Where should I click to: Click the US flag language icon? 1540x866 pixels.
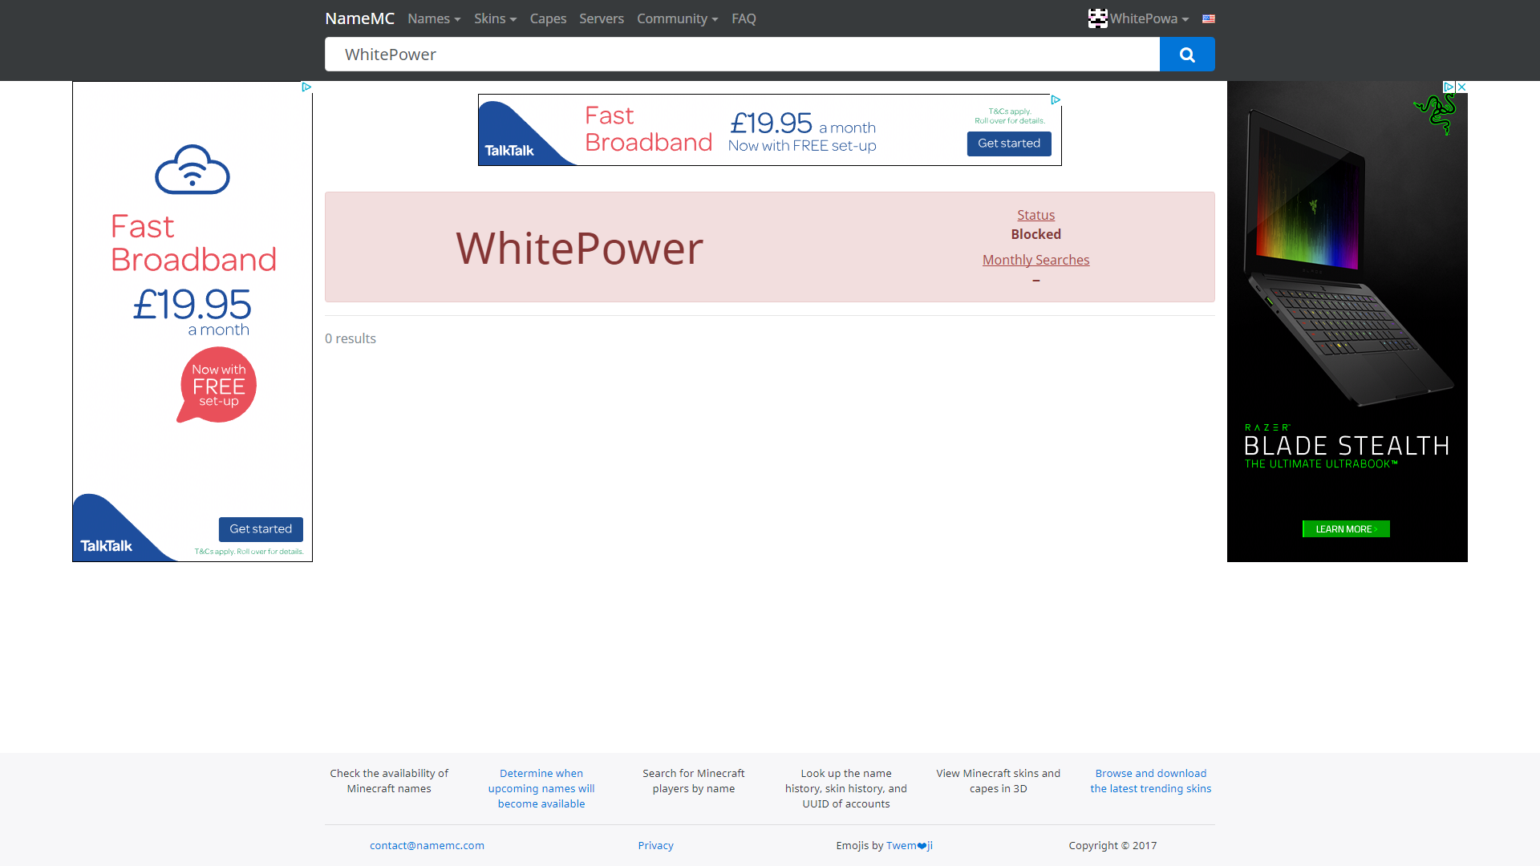click(x=1208, y=18)
